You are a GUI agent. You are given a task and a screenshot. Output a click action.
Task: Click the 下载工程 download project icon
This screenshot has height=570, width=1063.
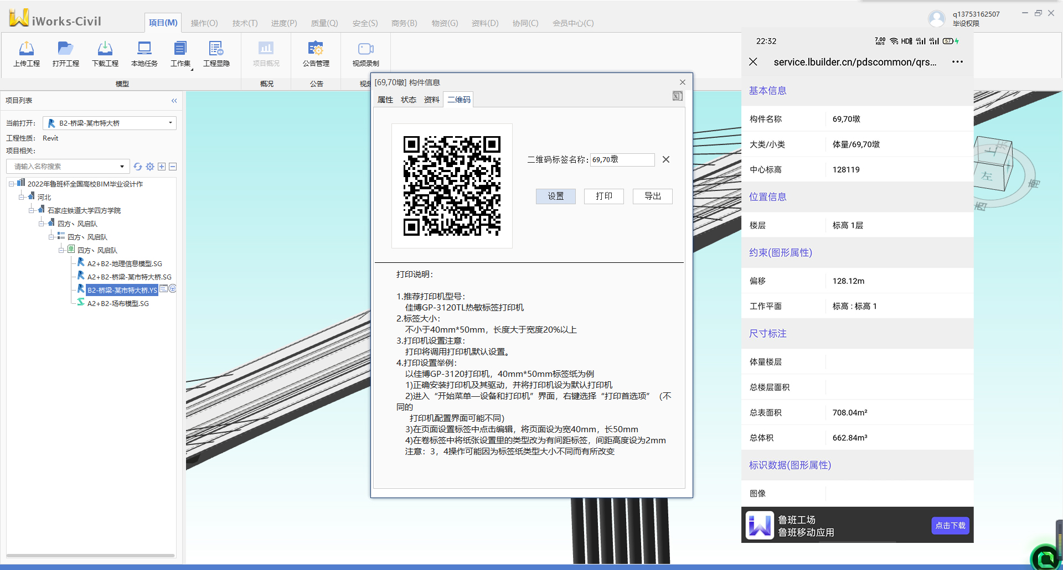point(105,49)
